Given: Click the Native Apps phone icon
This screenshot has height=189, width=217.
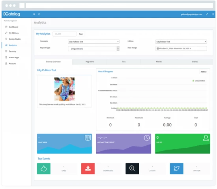Looking at the screenshot, I should click(x=6, y=57).
